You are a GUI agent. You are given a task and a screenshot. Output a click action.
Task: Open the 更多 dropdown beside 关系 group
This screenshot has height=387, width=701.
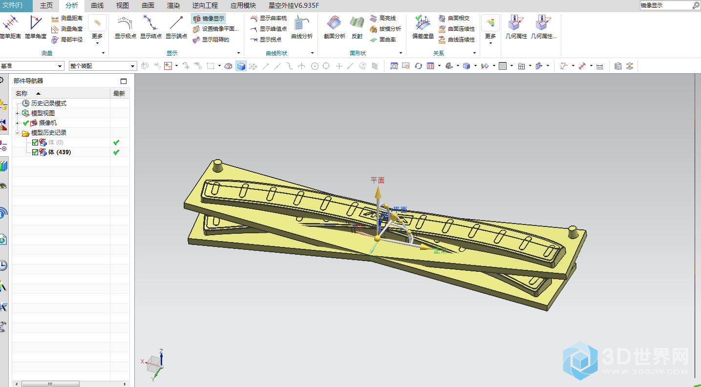tap(490, 30)
